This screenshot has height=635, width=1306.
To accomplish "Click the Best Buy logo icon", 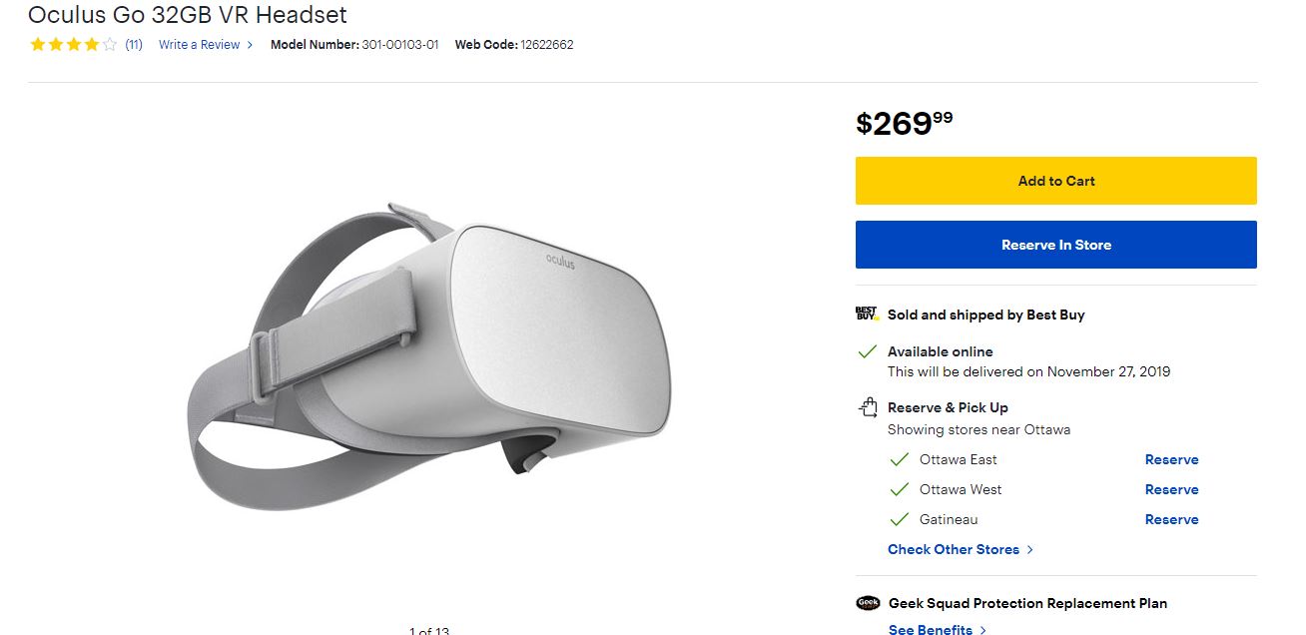I will pos(867,315).
